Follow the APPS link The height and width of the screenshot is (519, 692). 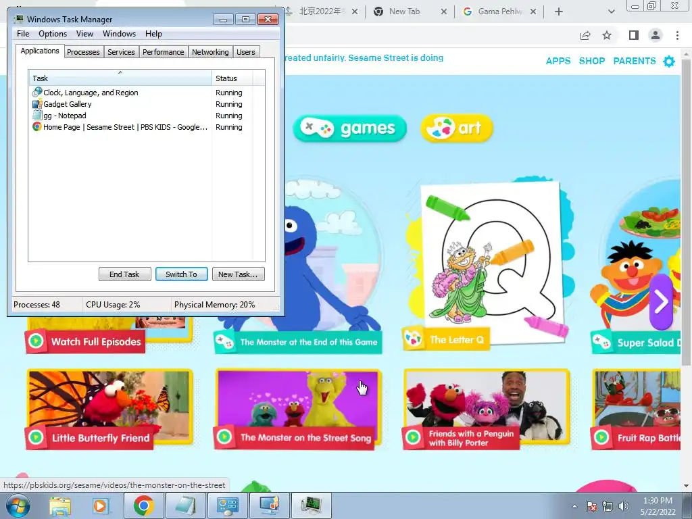pyautogui.click(x=558, y=61)
